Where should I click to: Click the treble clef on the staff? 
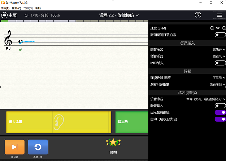[x=8, y=40]
